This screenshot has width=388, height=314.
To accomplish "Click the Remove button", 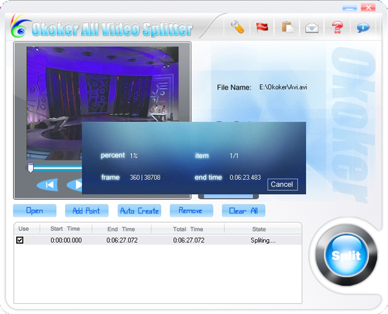I will (191, 211).
